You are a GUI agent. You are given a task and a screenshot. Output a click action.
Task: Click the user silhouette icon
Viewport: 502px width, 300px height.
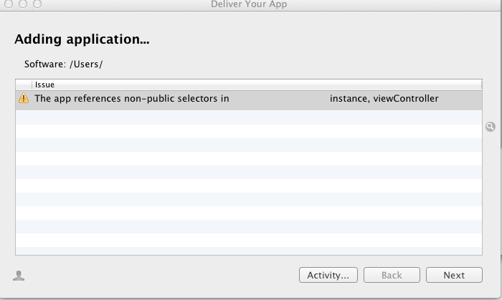[19, 276]
